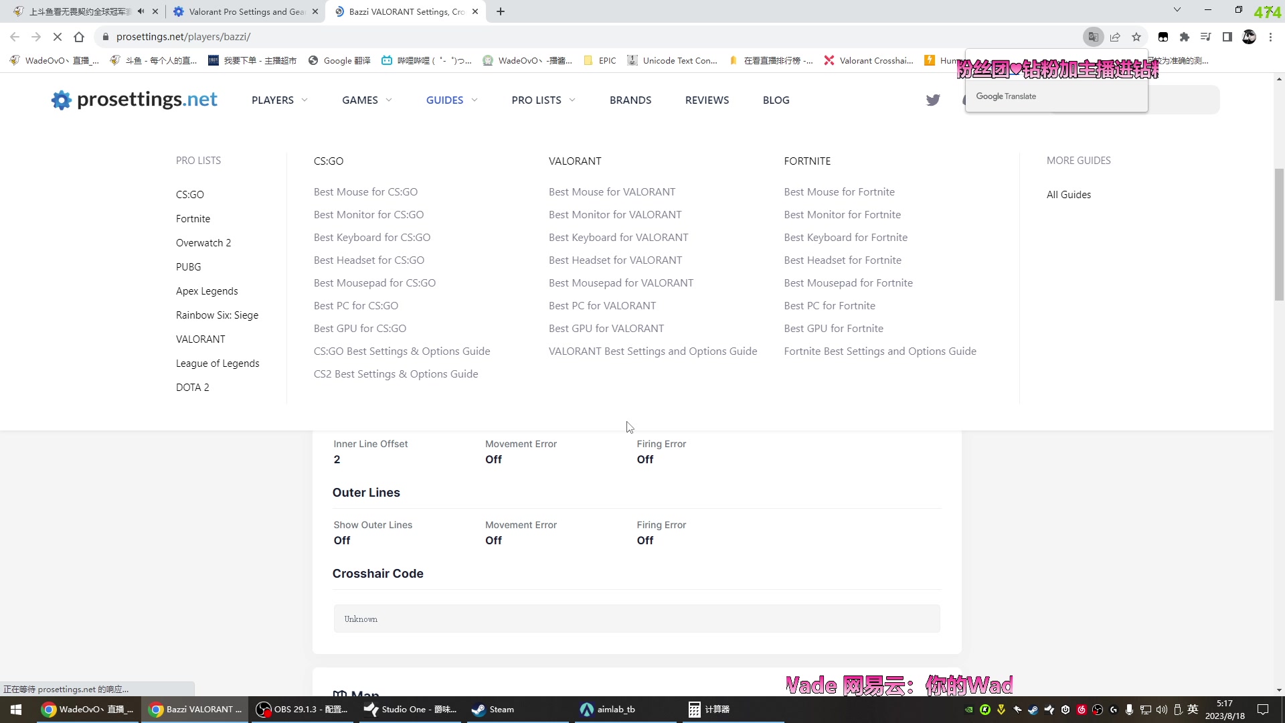Click the Tampermonkey extension icon
Image resolution: width=1285 pixels, height=723 pixels.
[1163, 37]
